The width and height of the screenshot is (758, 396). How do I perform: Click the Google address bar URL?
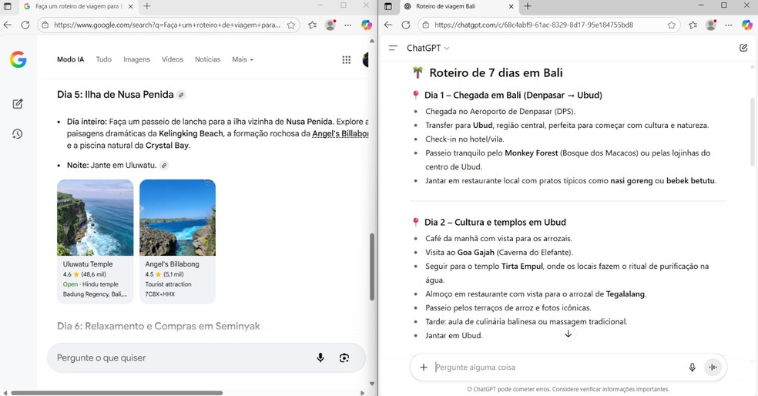(167, 25)
